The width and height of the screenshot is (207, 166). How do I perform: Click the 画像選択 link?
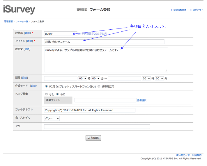(x=141, y=100)
